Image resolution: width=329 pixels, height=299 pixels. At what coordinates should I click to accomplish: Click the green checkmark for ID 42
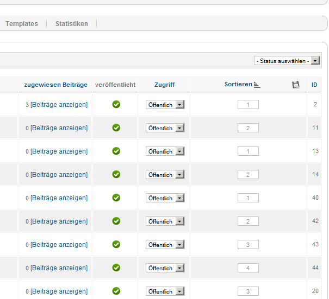point(116,221)
